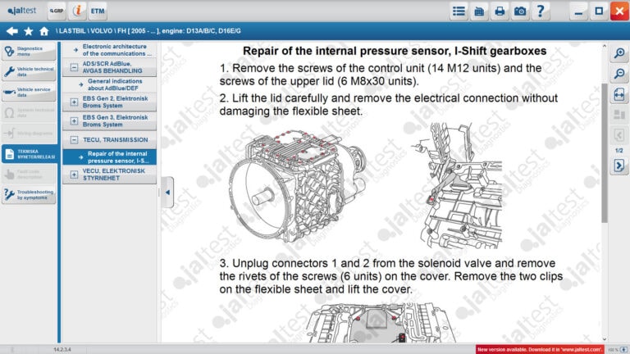Screen dimensions: 630x354
Task: Click the scrollbar down arrow
Action: tap(605, 339)
